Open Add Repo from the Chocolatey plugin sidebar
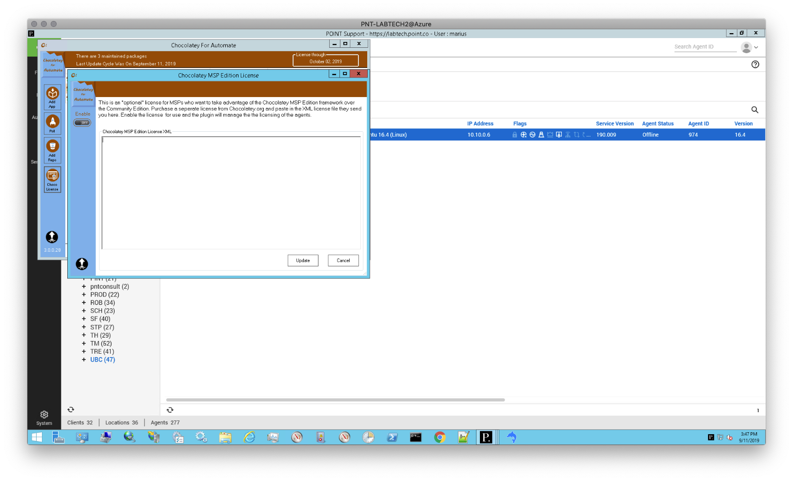Image resolution: width=793 pixels, height=481 pixels. (x=52, y=150)
